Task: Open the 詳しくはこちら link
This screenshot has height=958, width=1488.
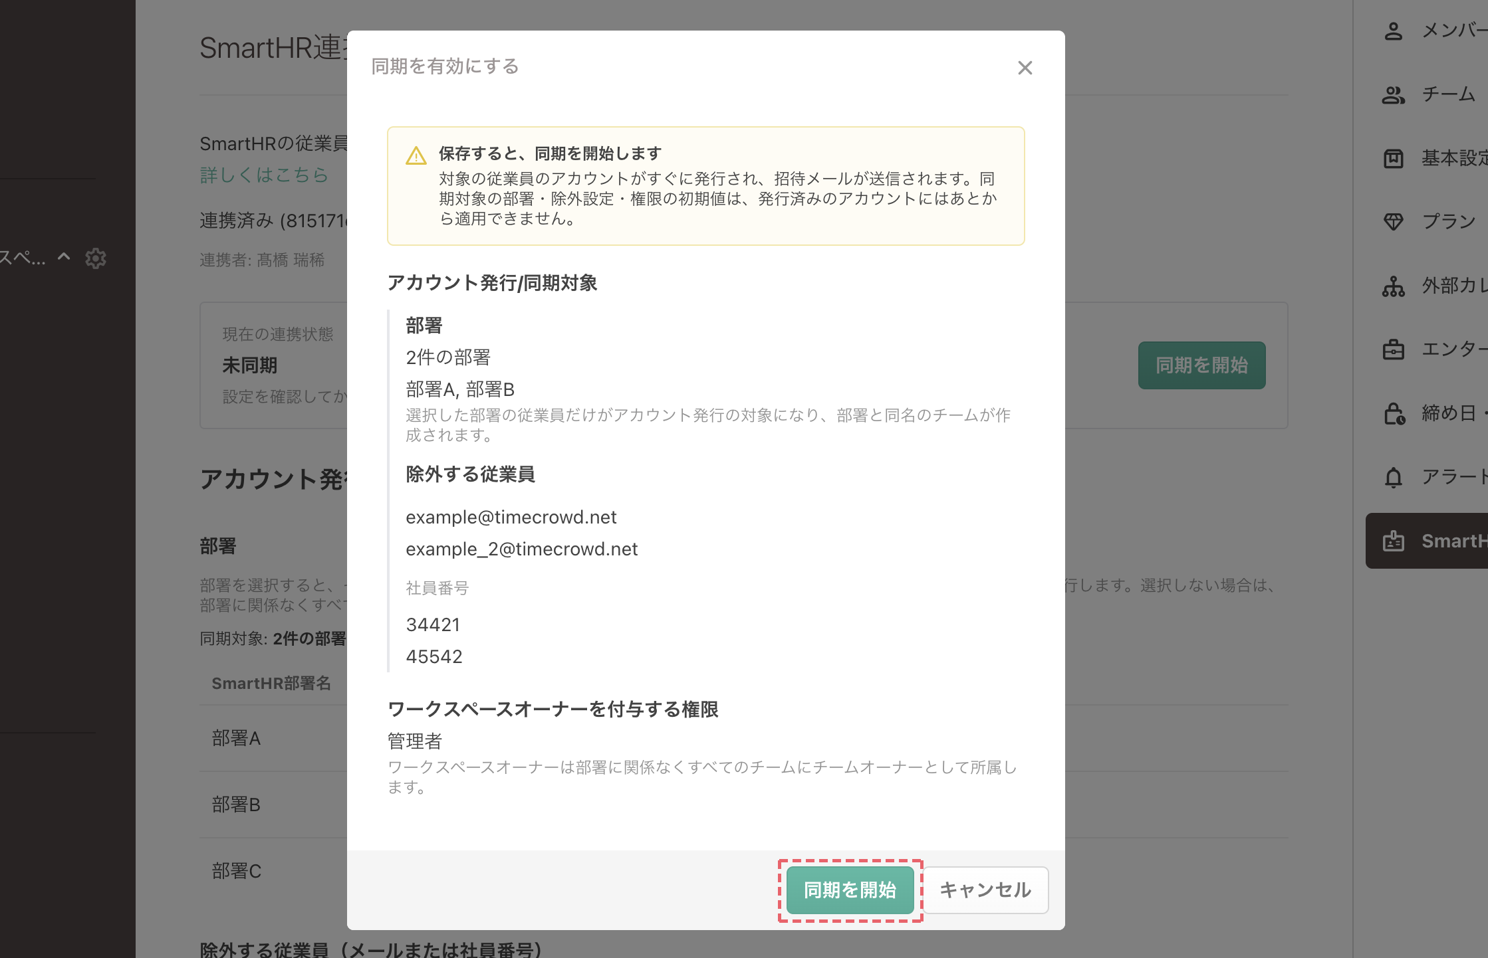Action: pos(264,175)
